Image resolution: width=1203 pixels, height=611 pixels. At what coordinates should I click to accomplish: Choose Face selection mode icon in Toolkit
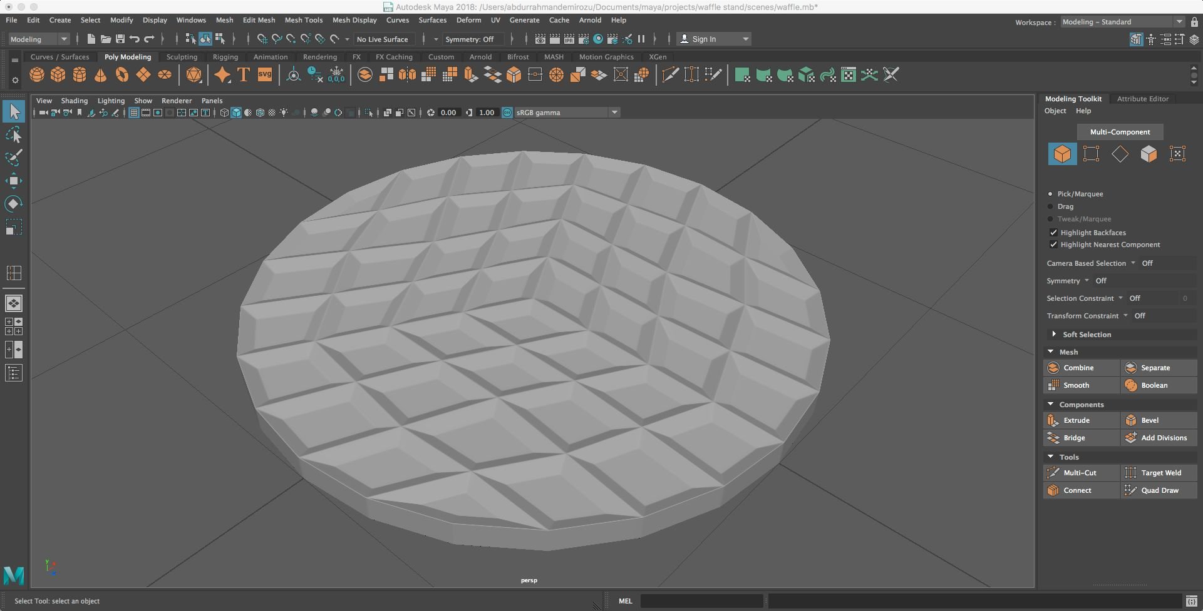(1149, 154)
